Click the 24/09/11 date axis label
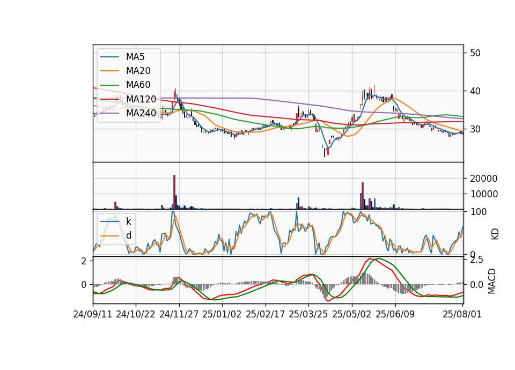This screenshot has width=515, height=370. 93,314
